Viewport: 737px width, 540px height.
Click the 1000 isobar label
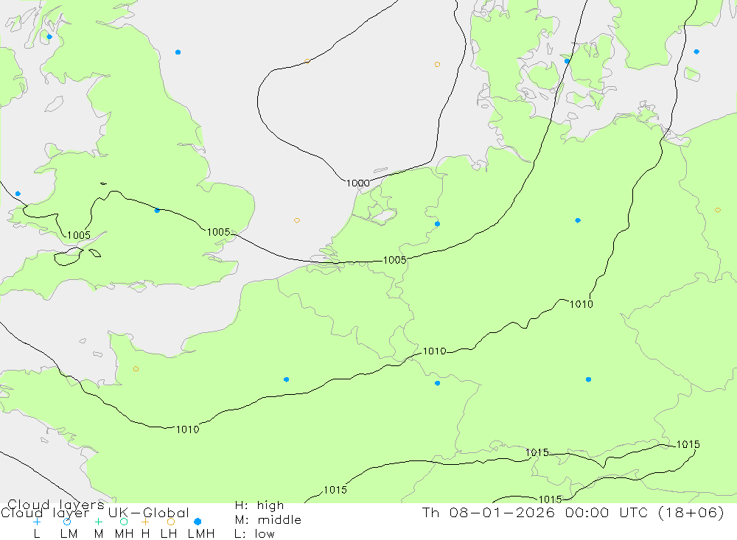(x=357, y=183)
